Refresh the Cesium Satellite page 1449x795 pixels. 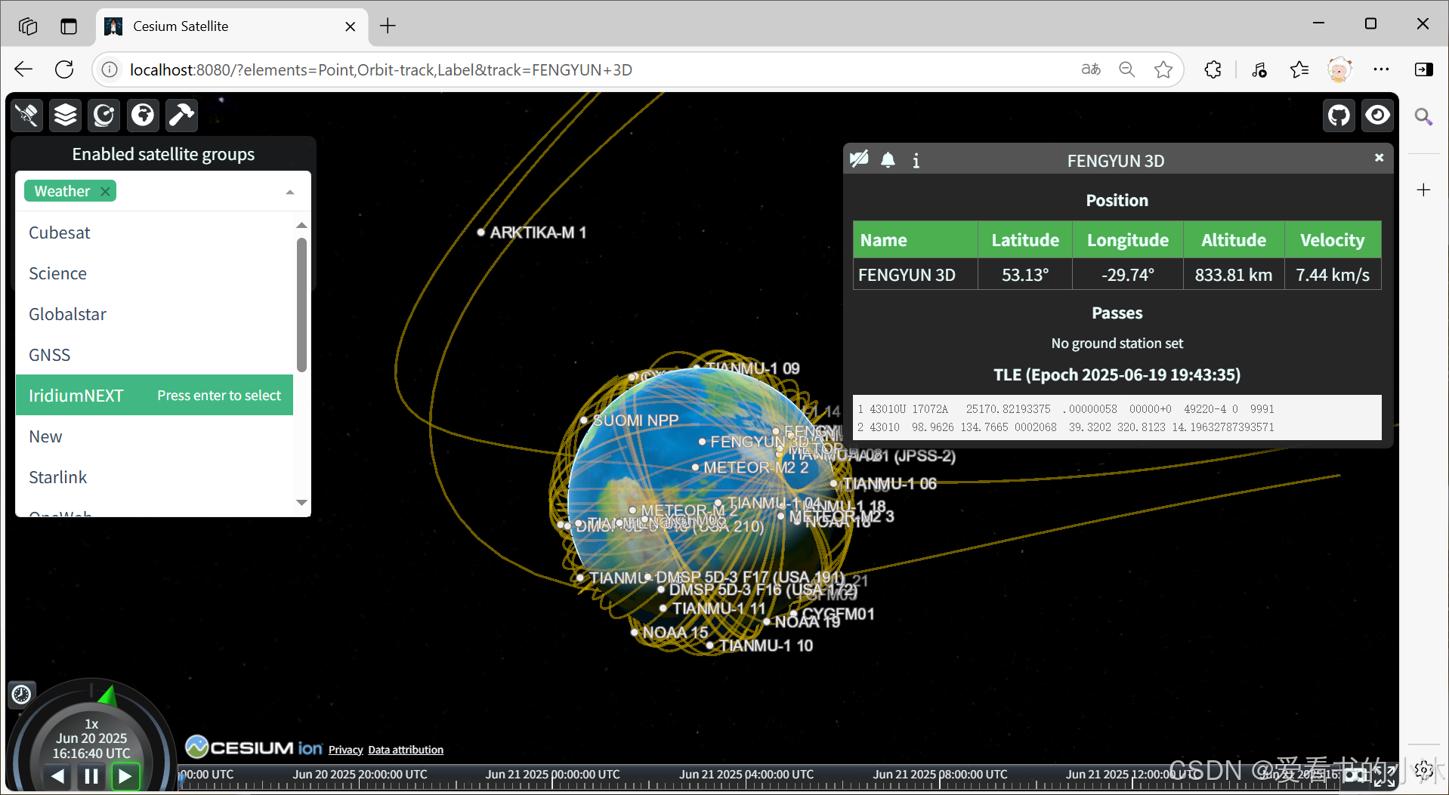pyautogui.click(x=64, y=69)
